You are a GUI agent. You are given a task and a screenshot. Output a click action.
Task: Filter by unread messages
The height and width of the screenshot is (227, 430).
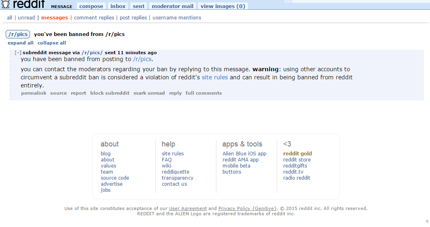click(26, 17)
